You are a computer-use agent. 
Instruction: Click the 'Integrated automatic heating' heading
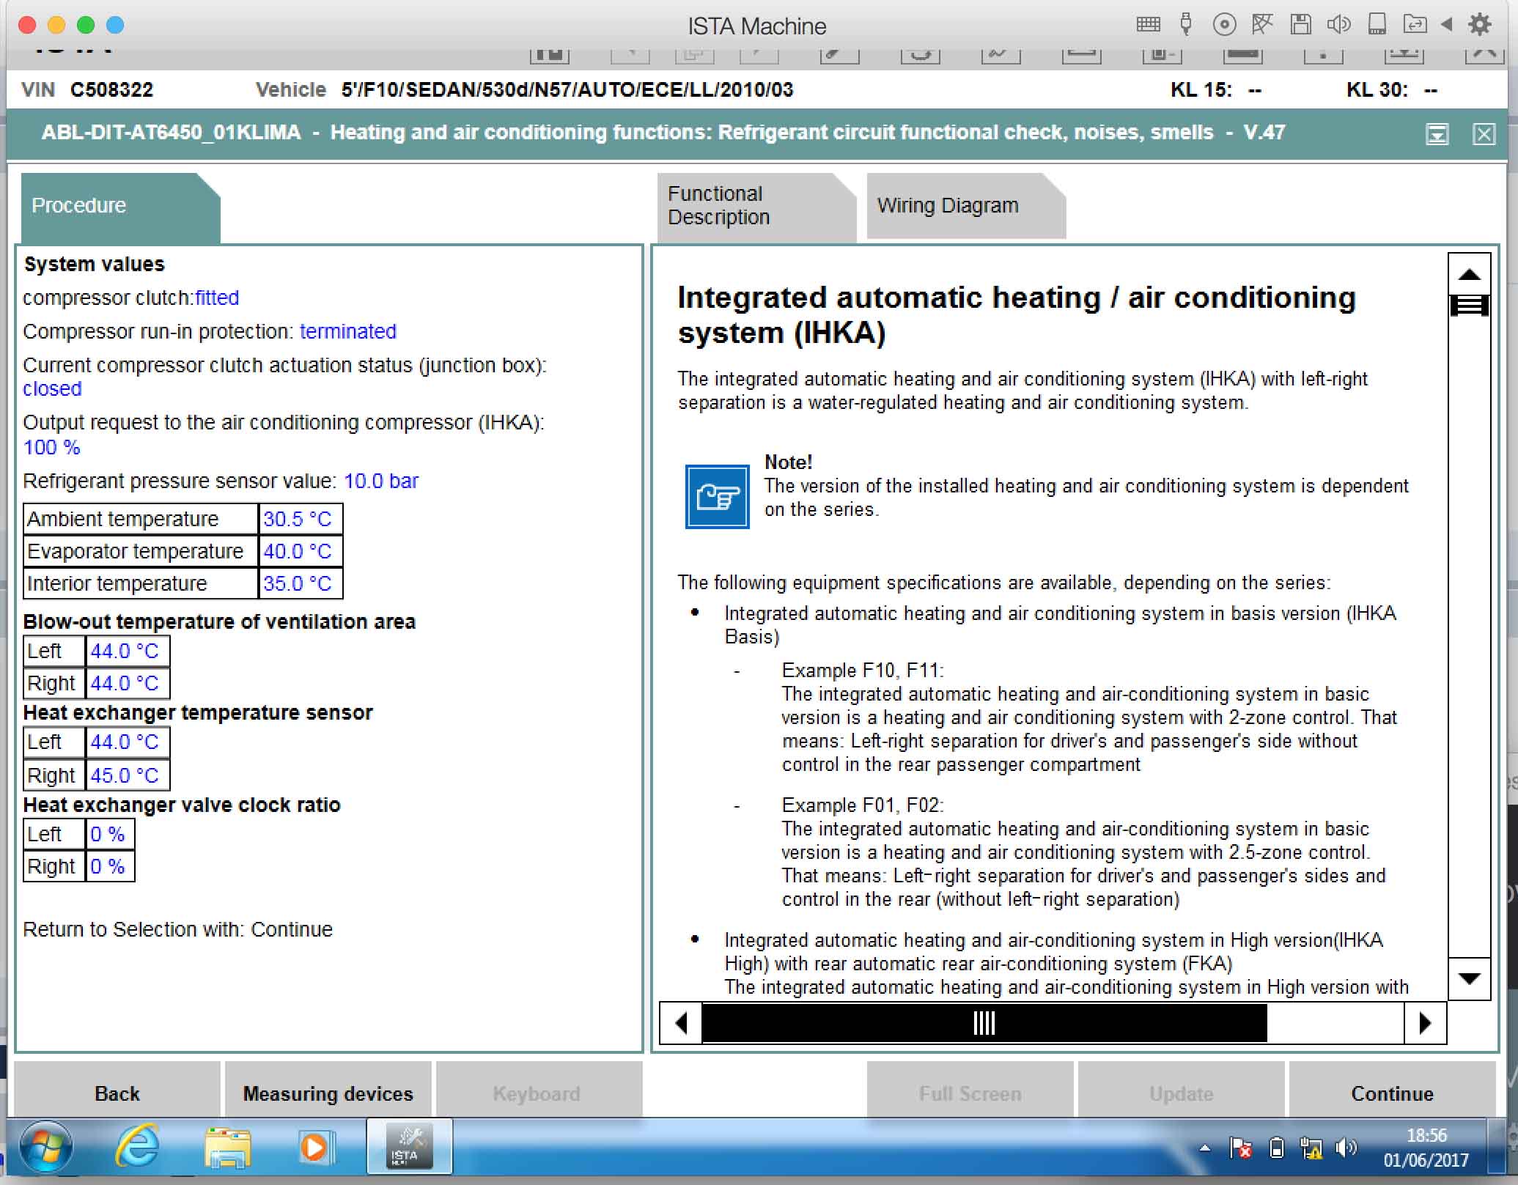1017,315
